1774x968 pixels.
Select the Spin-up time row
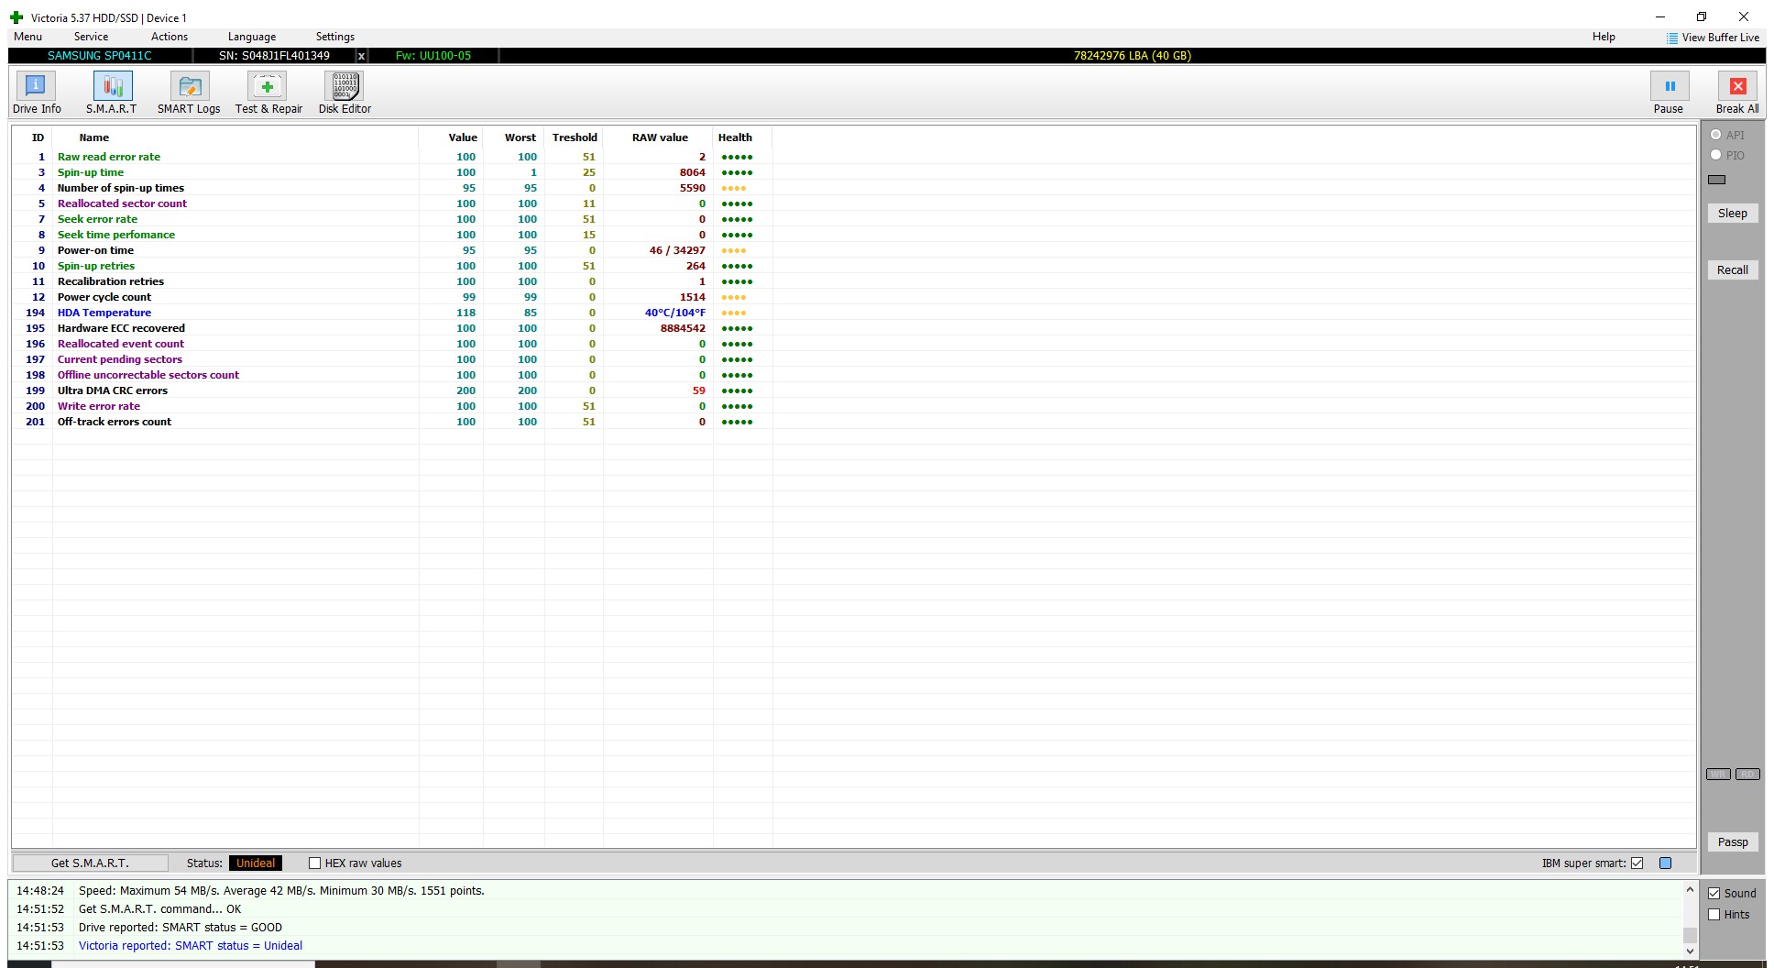[392, 172]
